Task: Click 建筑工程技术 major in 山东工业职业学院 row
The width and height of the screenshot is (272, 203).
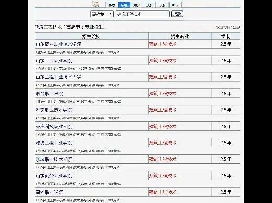Action: coord(163,61)
